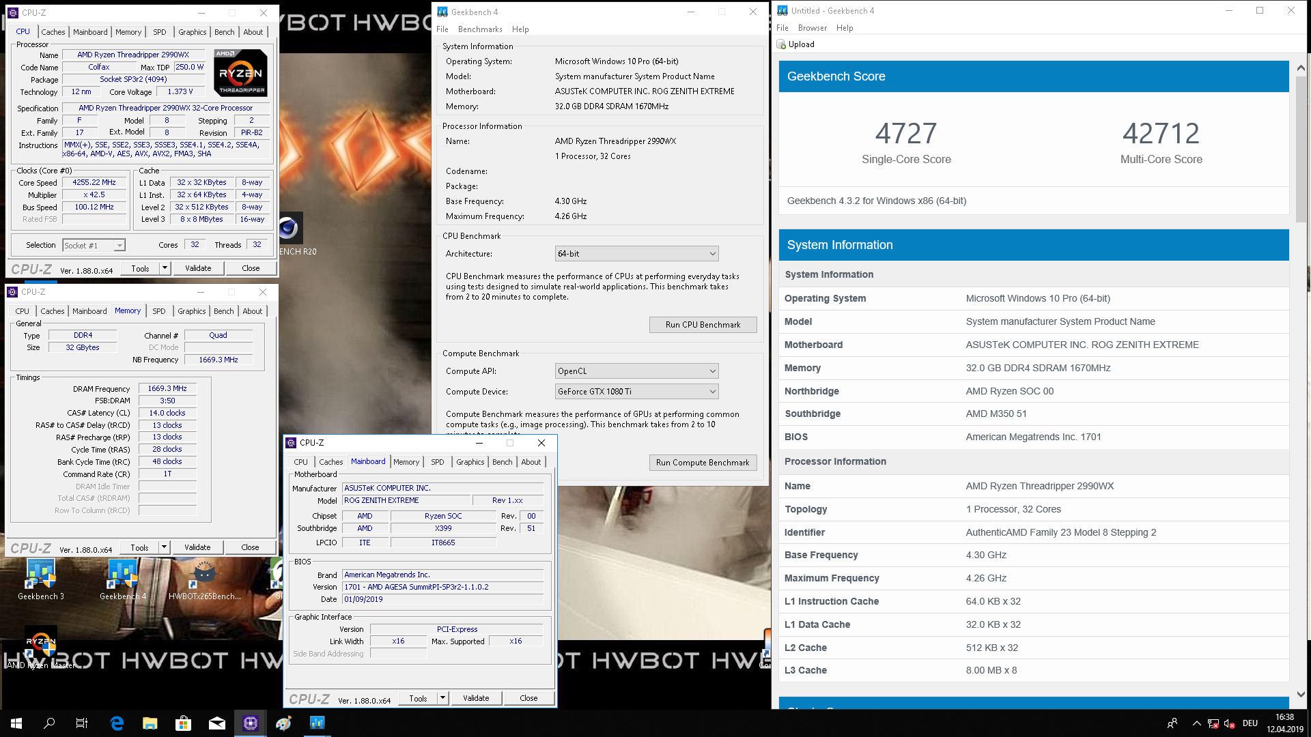Click the Untitled - Geekbench 4 title icon

pyautogui.click(x=783, y=10)
